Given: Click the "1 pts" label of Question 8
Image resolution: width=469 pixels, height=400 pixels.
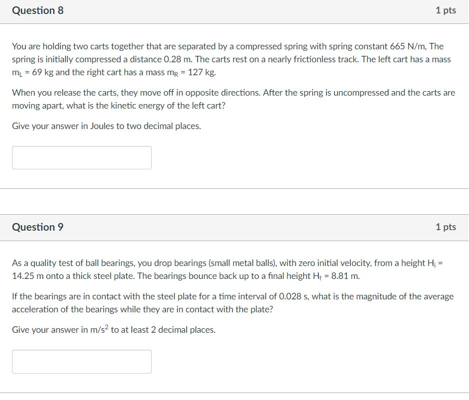Looking at the screenshot, I should click(445, 10).
